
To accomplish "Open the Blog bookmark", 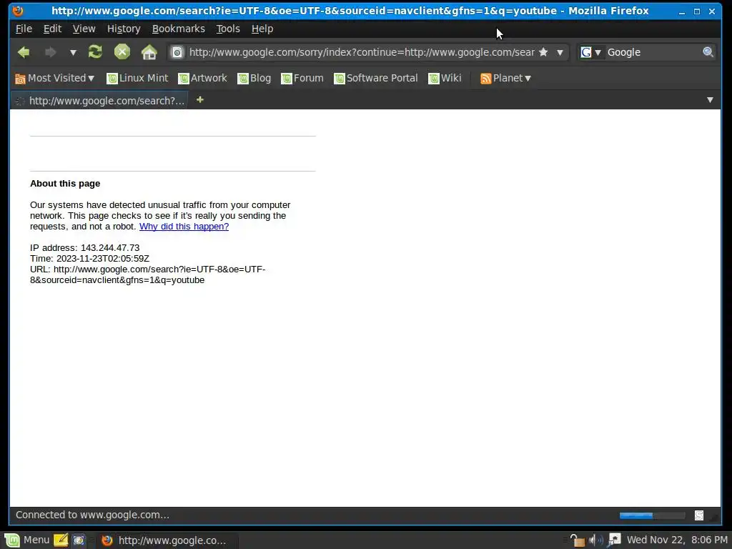I will 254,78.
